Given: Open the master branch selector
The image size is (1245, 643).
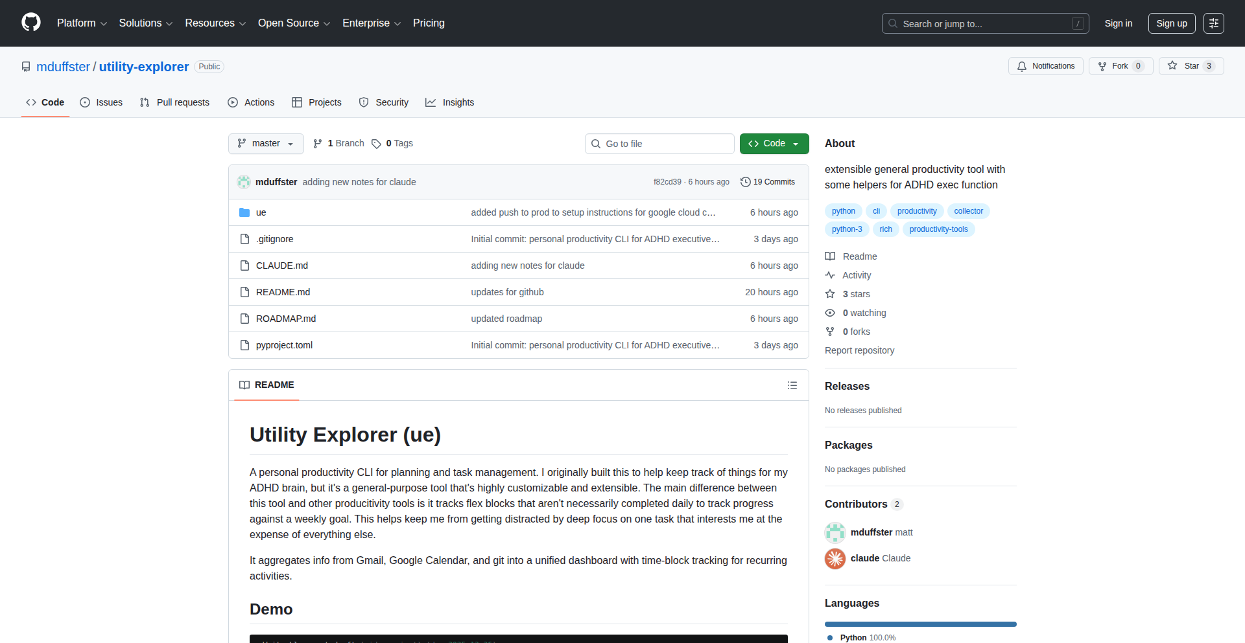Looking at the screenshot, I should [265, 143].
